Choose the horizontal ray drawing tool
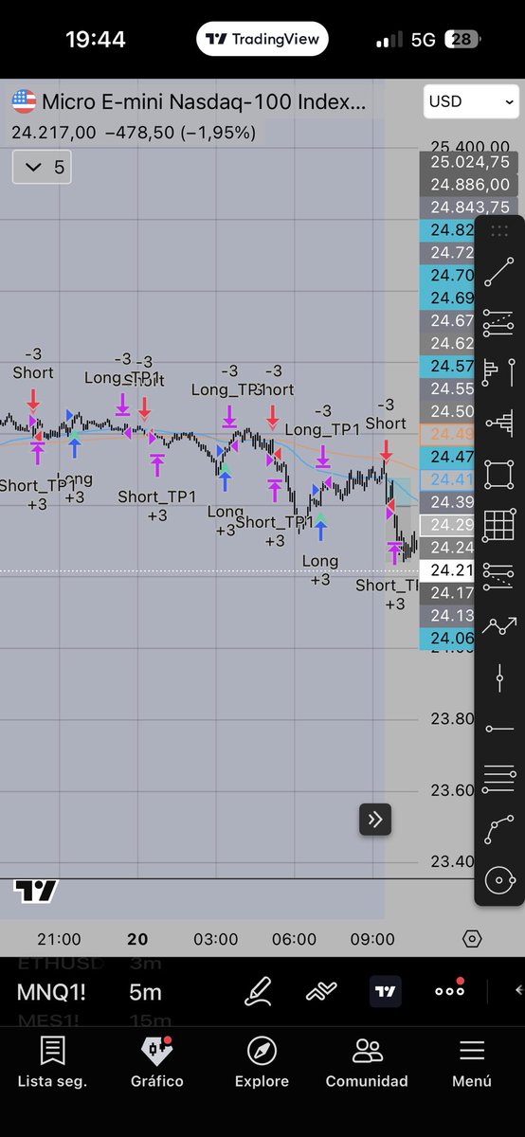The height and width of the screenshot is (1137, 525). (x=498, y=728)
